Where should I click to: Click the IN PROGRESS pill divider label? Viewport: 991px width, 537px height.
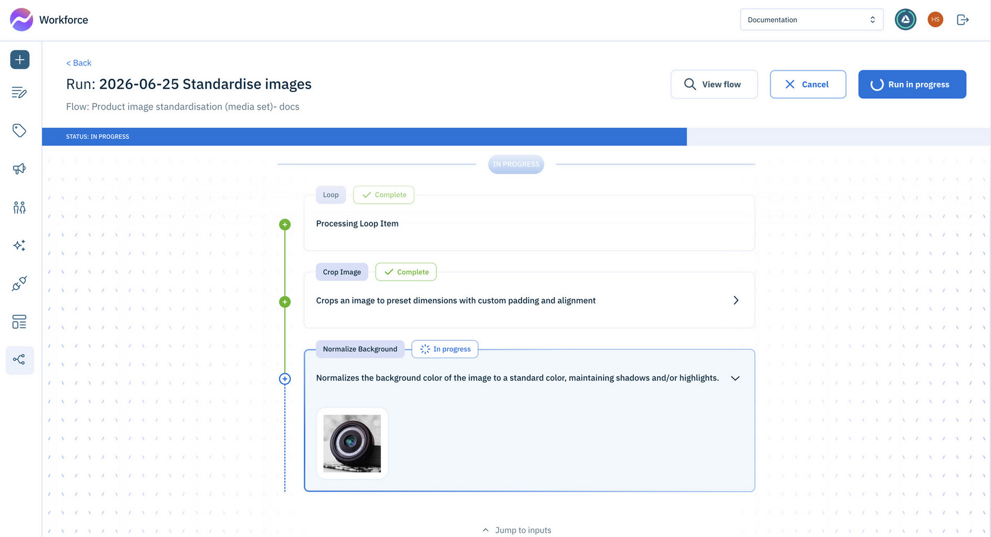516,164
